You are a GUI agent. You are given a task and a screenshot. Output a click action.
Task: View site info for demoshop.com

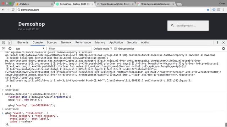click(19, 10)
